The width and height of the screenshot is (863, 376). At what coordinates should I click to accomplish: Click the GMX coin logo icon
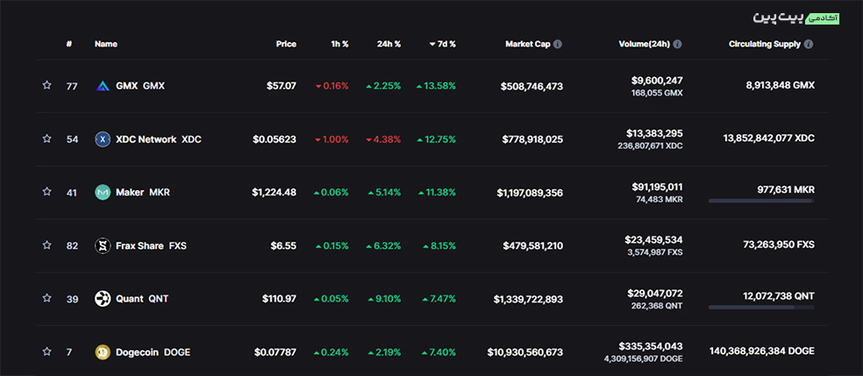[x=103, y=86]
